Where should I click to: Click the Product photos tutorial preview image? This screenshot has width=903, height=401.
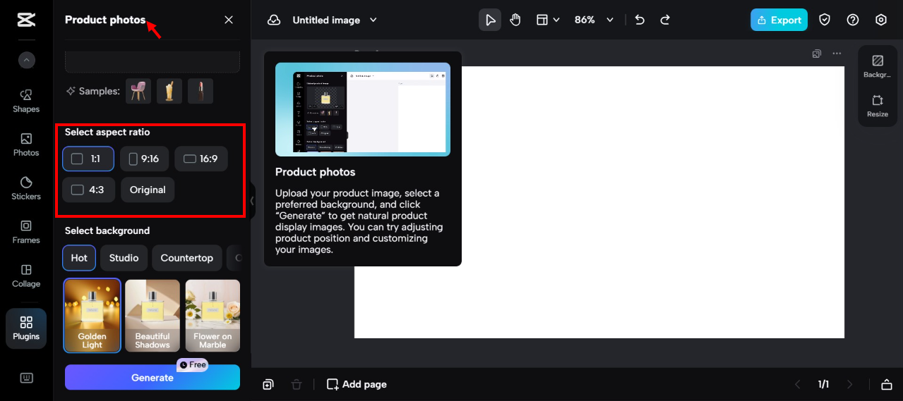tap(363, 109)
